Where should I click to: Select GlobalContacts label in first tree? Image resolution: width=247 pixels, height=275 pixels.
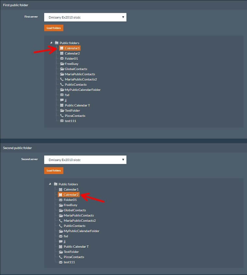(x=76, y=69)
